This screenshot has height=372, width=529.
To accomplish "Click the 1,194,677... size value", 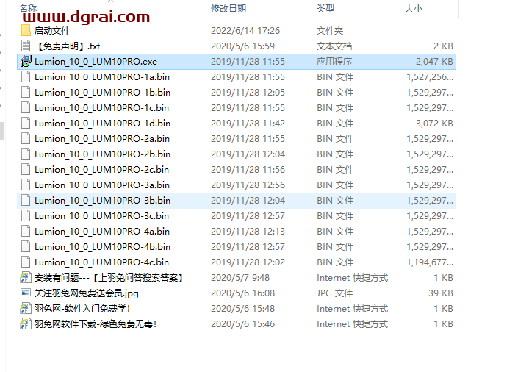I will tap(430, 262).
